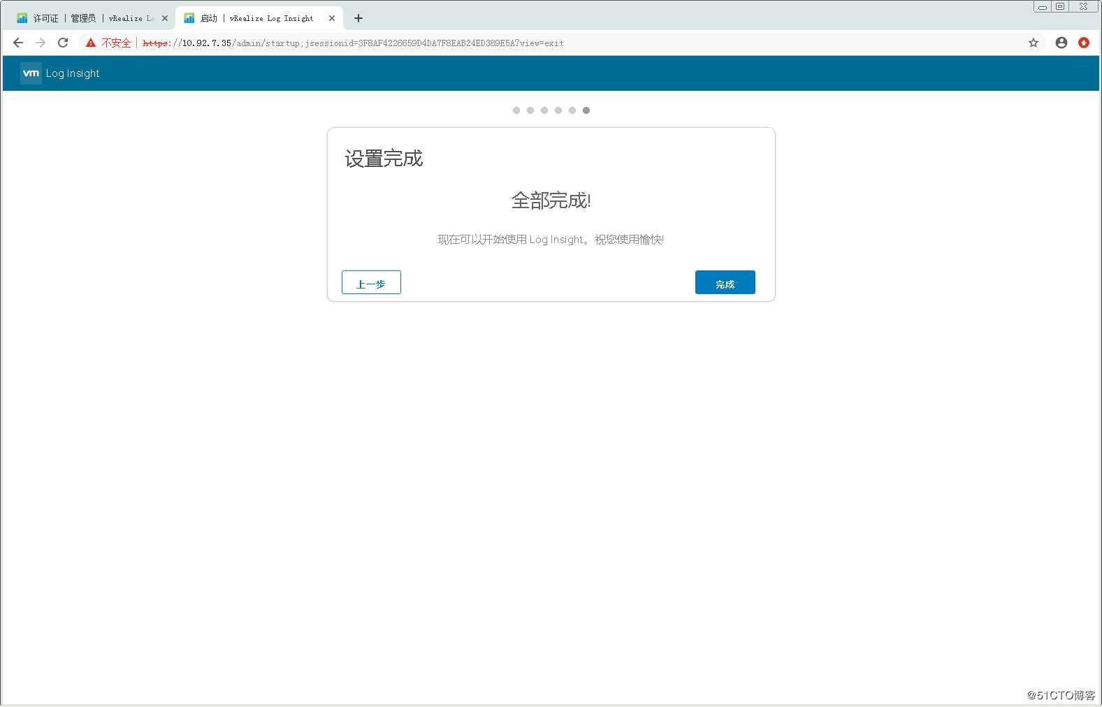1102x707 pixels.
Task: Click the 现在可以开始使用 Log Insight message
Action: [x=551, y=240]
